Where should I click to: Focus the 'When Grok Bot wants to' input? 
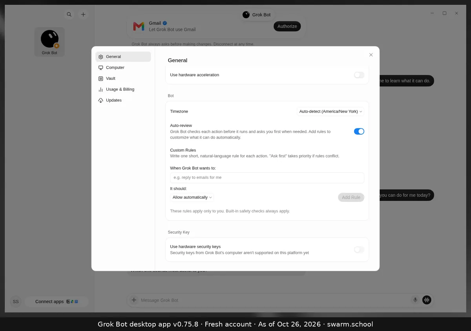coord(267,177)
